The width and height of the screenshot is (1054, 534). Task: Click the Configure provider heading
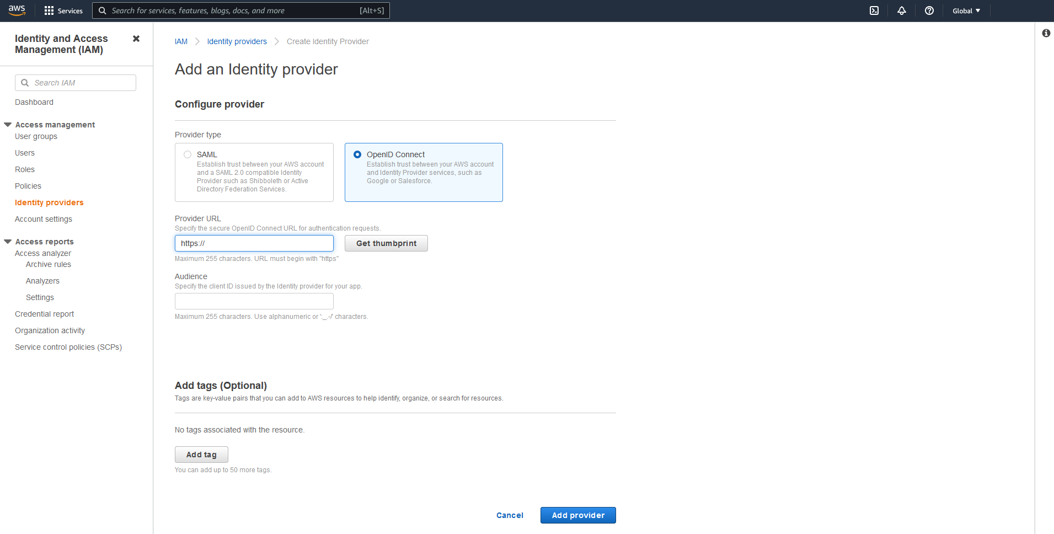pyautogui.click(x=220, y=104)
